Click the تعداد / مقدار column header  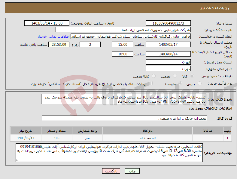[56, 131]
